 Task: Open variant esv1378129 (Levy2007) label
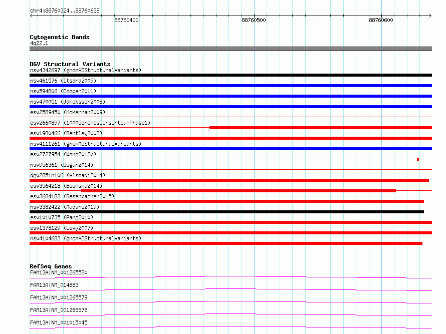pyautogui.click(x=62, y=228)
